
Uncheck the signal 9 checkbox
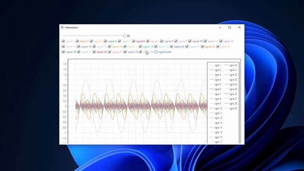(176, 41)
